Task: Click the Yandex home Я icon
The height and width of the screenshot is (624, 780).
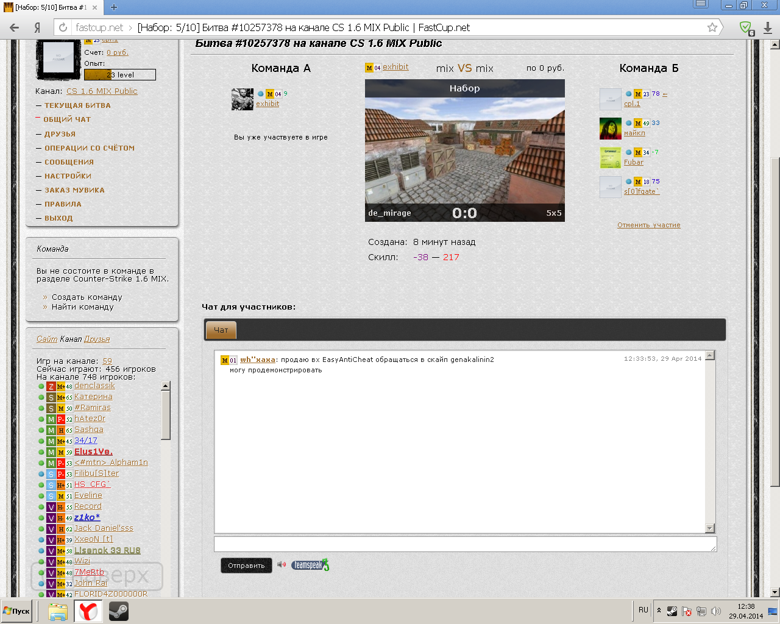Action: point(37,27)
